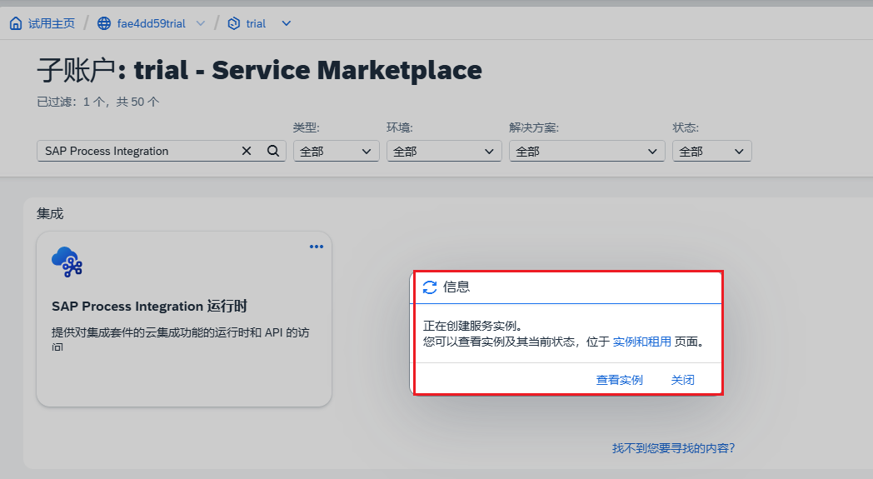
Task: Open the 类型 dropdown
Action: point(336,152)
